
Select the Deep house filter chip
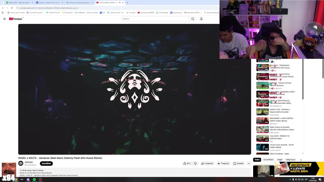click(291, 160)
